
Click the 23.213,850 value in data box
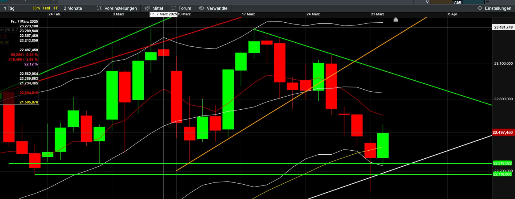tap(29, 40)
